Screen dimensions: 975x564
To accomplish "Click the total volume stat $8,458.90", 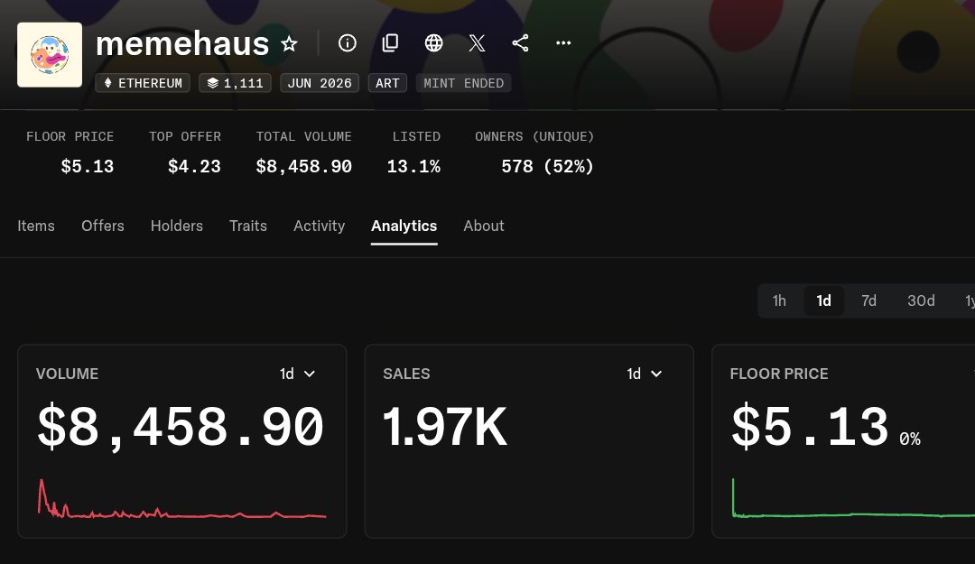I will (x=304, y=167).
